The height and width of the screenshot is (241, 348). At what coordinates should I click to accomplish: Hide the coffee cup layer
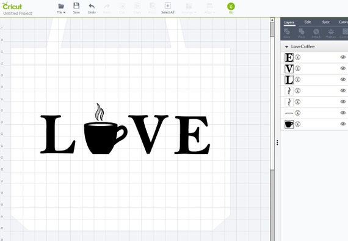point(343,124)
